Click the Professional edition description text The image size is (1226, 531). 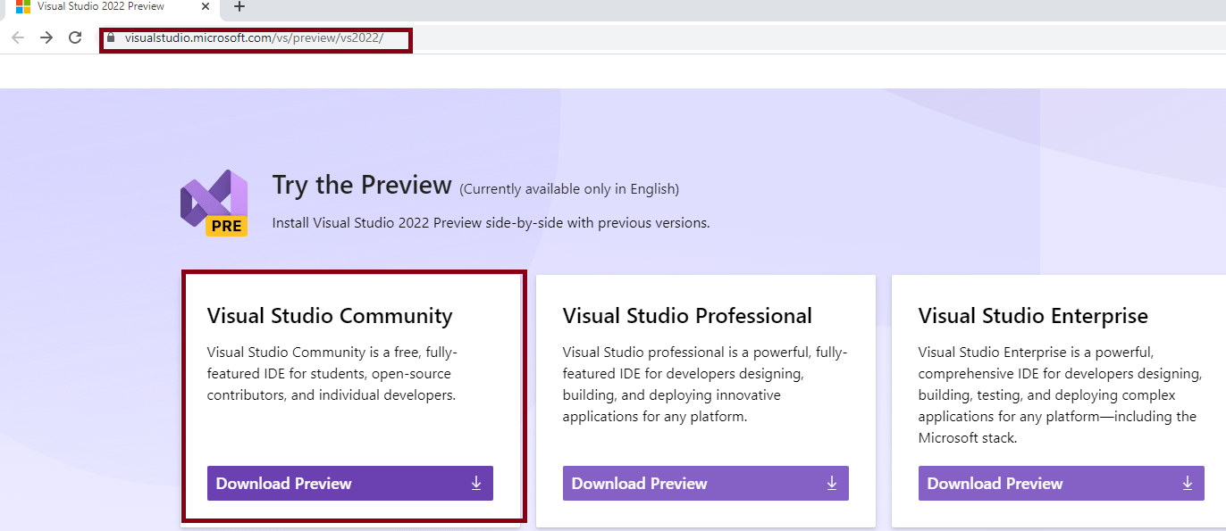[x=705, y=384]
